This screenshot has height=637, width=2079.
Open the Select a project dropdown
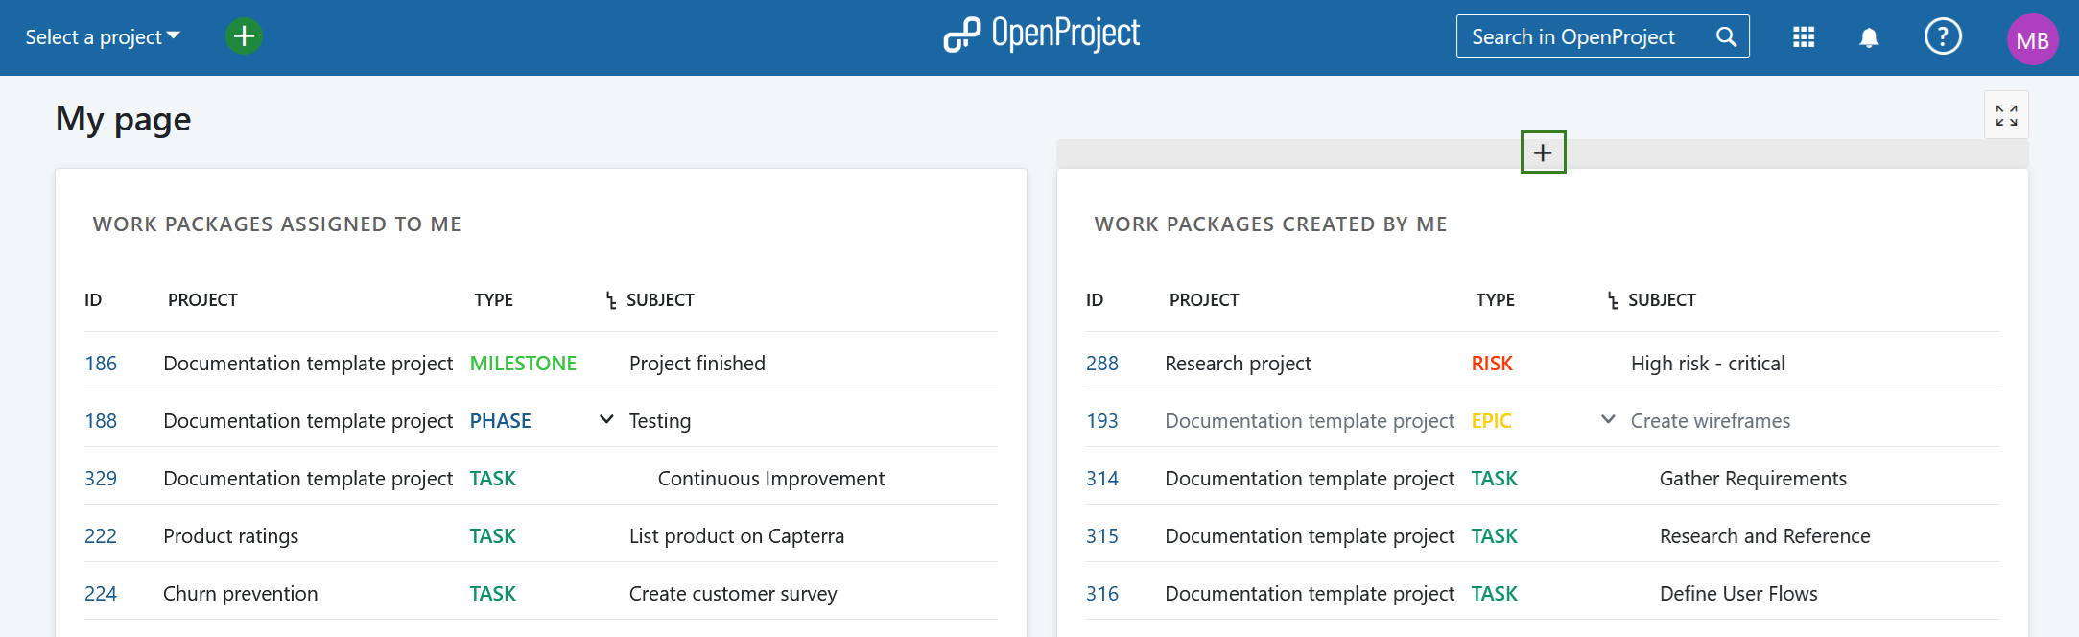coord(102,36)
